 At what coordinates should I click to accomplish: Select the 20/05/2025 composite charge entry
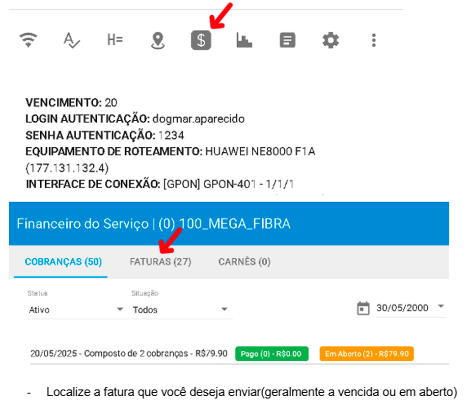(x=129, y=353)
